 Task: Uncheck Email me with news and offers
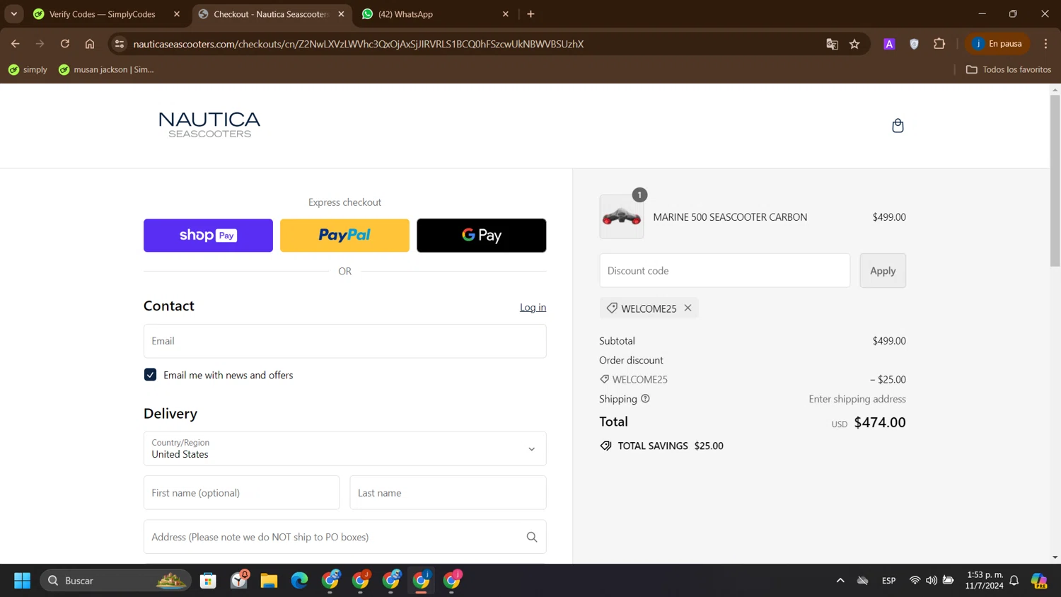[x=150, y=375]
